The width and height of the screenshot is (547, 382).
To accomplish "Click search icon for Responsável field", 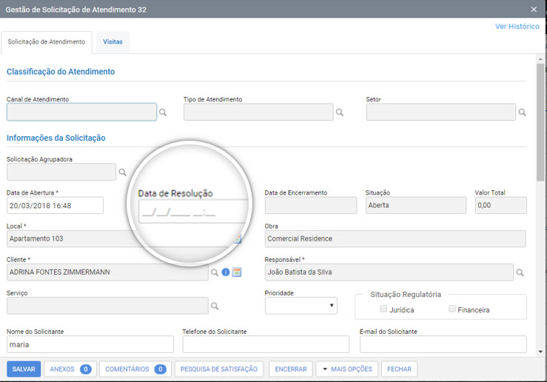I will [x=520, y=272].
